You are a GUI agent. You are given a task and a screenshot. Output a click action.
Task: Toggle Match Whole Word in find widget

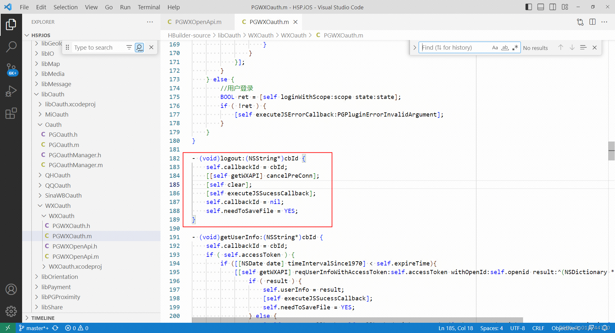(x=505, y=47)
